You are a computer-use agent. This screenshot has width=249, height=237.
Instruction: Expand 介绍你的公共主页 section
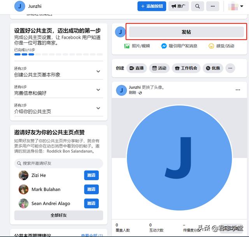59,108
